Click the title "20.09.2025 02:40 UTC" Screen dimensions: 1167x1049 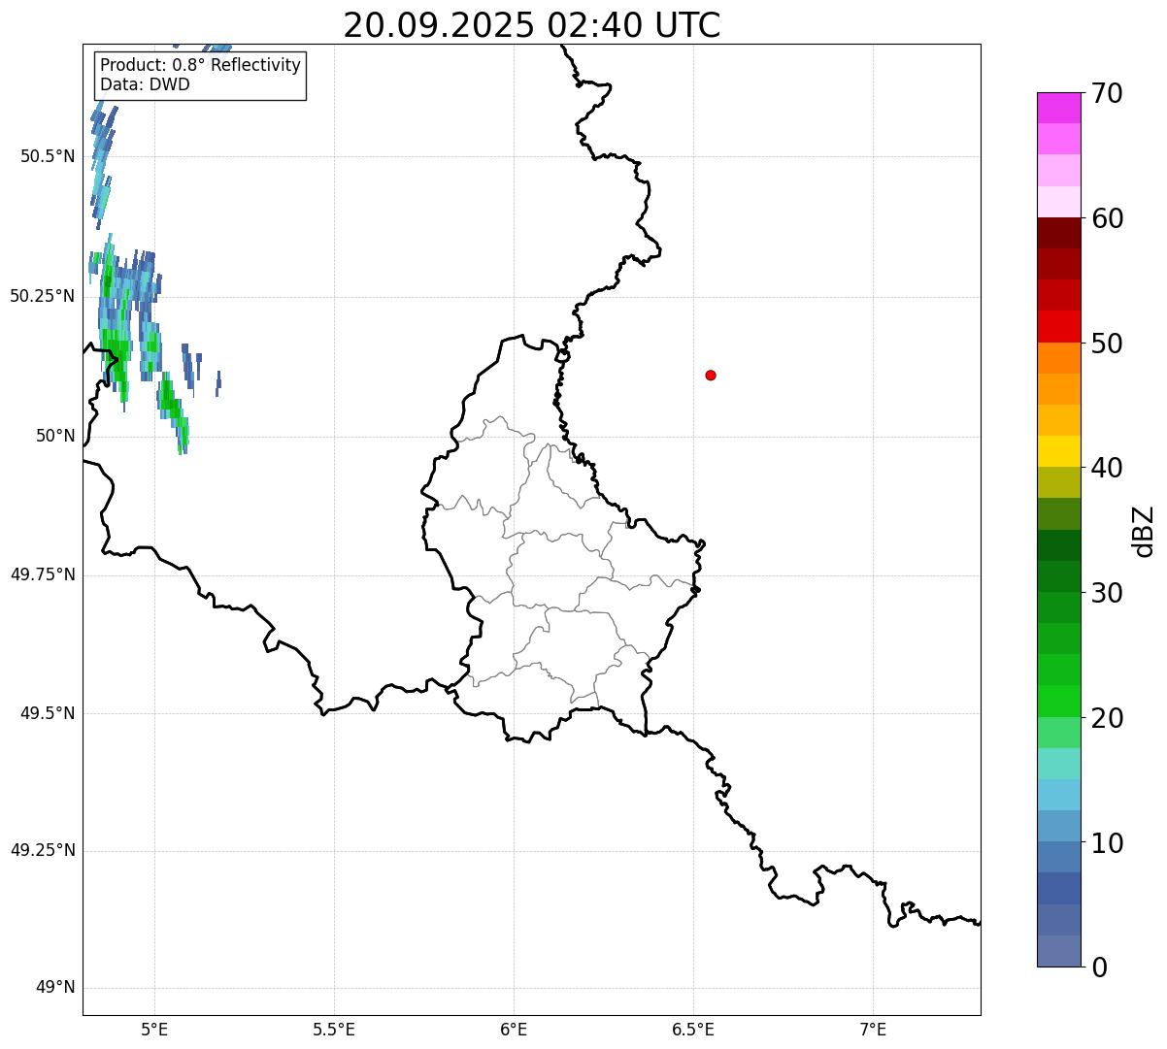pyautogui.click(x=532, y=24)
